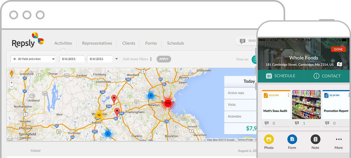Click the Repsly logo
This screenshot has height=158, width=351.
tap(28, 40)
